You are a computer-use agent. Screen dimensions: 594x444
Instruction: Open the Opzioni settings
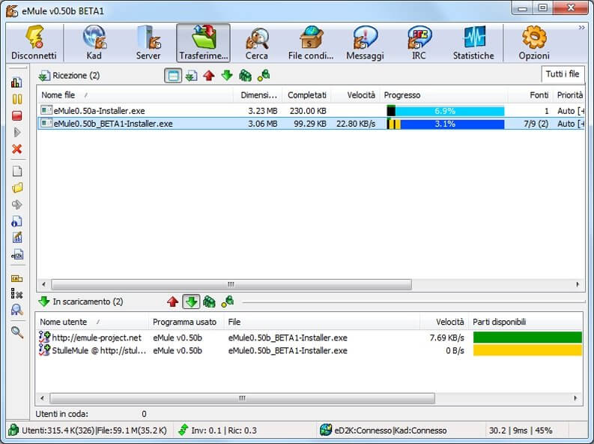click(x=534, y=43)
